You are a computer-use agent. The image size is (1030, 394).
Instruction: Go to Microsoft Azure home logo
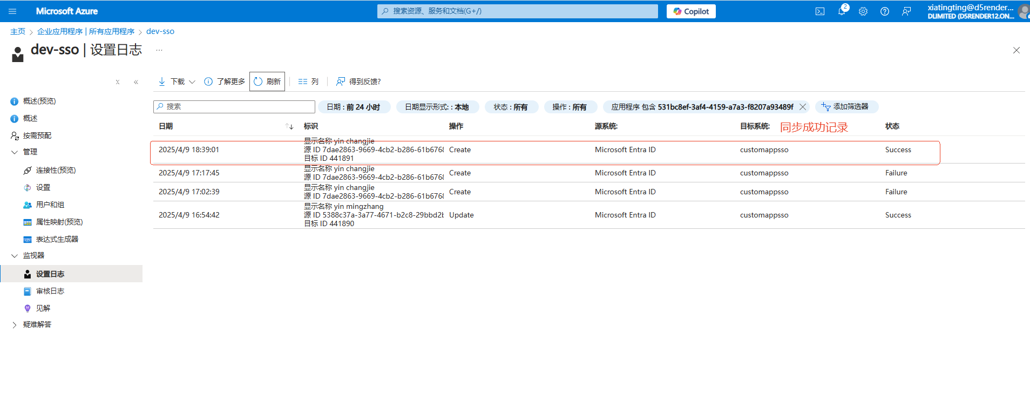pos(67,11)
